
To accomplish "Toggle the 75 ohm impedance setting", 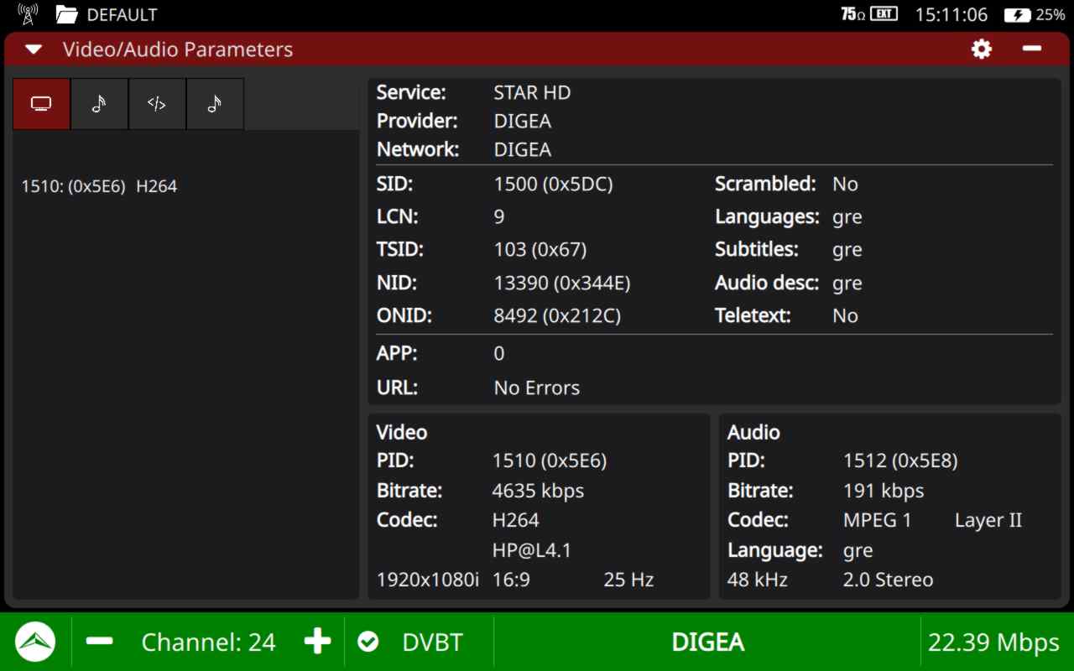I will pyautogui.click(x=852, y=14).
